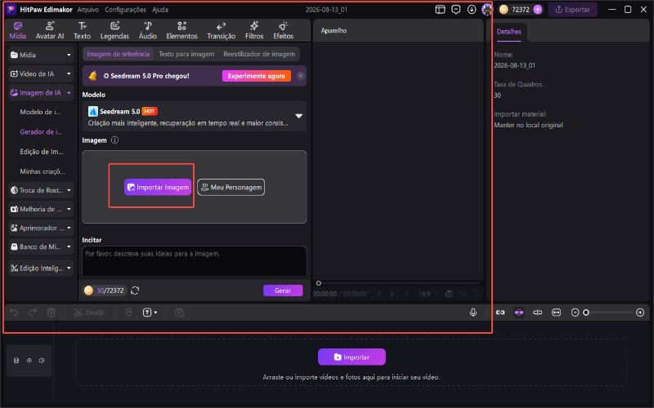The width and height of the screenshot is (654, 408).
Task: Click the preview playhead slider handle
Action: coord(318,283)
